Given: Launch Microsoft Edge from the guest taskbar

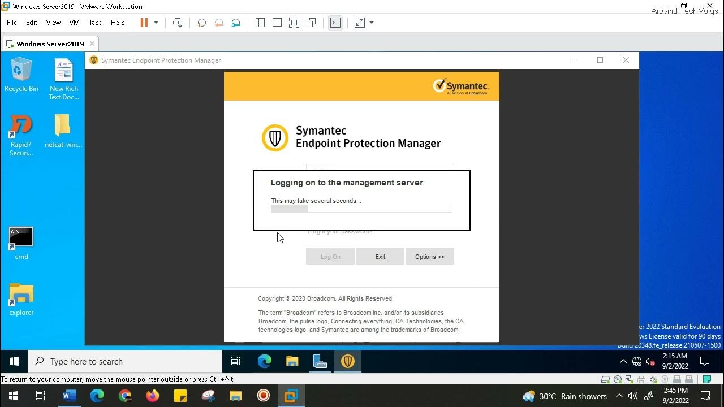Looking at the screenshot, I should click(264, 361).
